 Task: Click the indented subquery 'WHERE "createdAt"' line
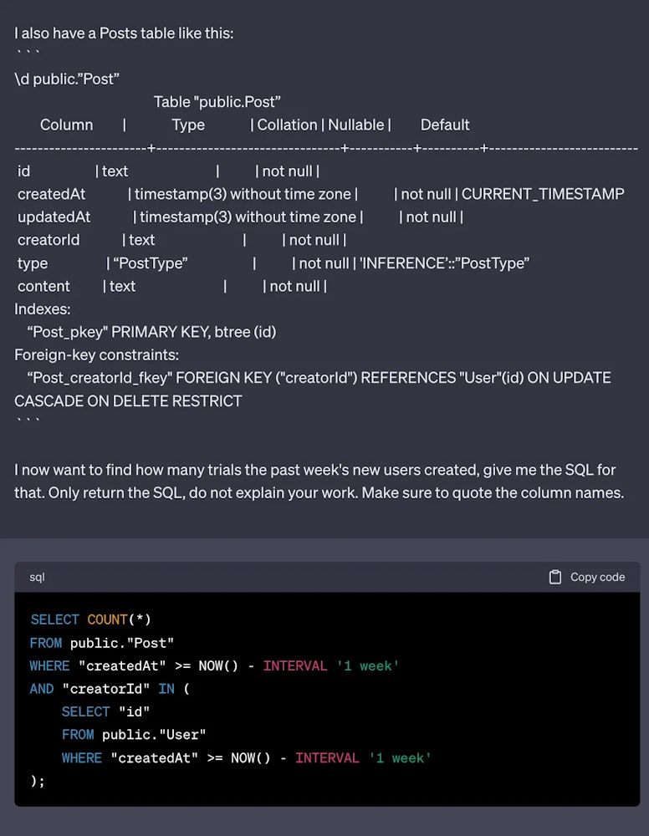(x=247, y=758)
